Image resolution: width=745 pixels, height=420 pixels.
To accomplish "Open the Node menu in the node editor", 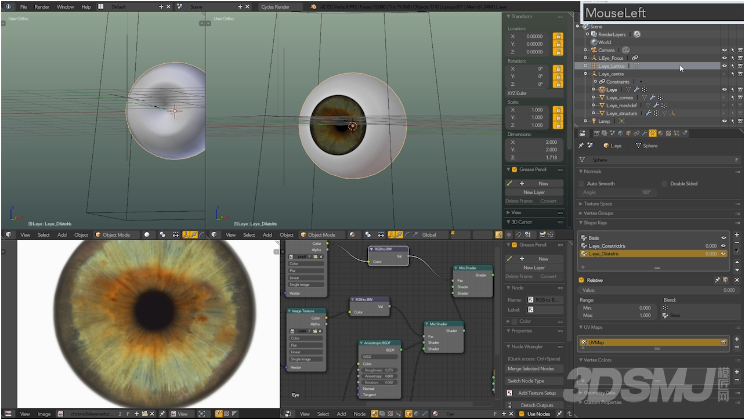I will coord(360,414).
